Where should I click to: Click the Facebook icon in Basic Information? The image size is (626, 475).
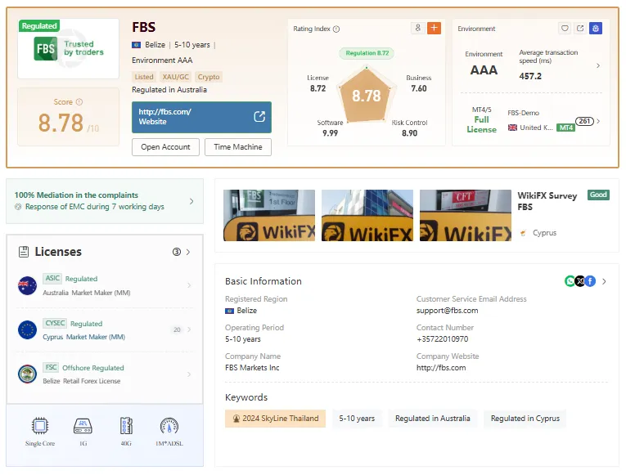(591, 281)
